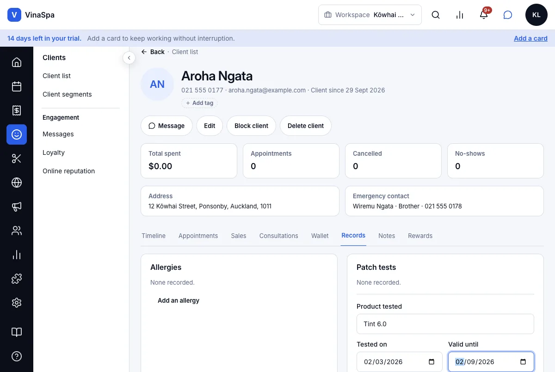Viewport: 555px width, 372px height.
Task: Switch to the Notes tab
Action: [387, 236]
